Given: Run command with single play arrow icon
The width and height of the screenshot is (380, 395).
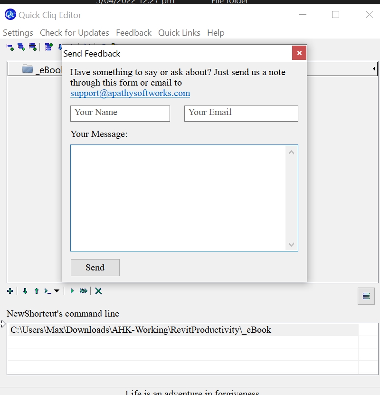Looking at the screenshot, I should click(72, 291).
